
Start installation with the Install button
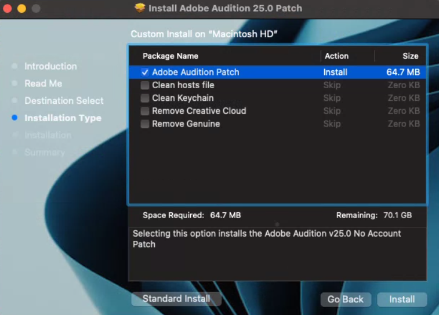pyautogui.click(x=402, y=299)
